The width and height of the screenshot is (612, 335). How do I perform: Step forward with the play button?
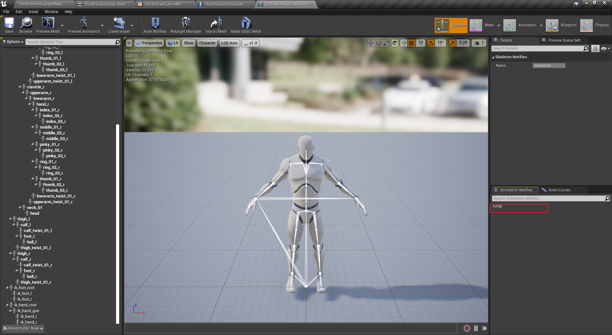click(x=484, y=328)
